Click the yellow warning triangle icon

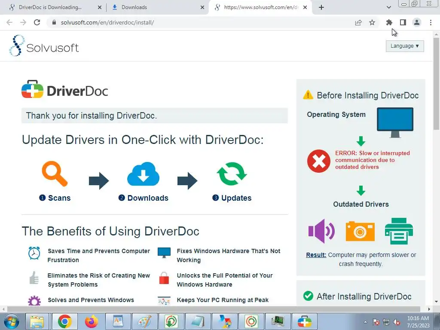tap(308, 95)
